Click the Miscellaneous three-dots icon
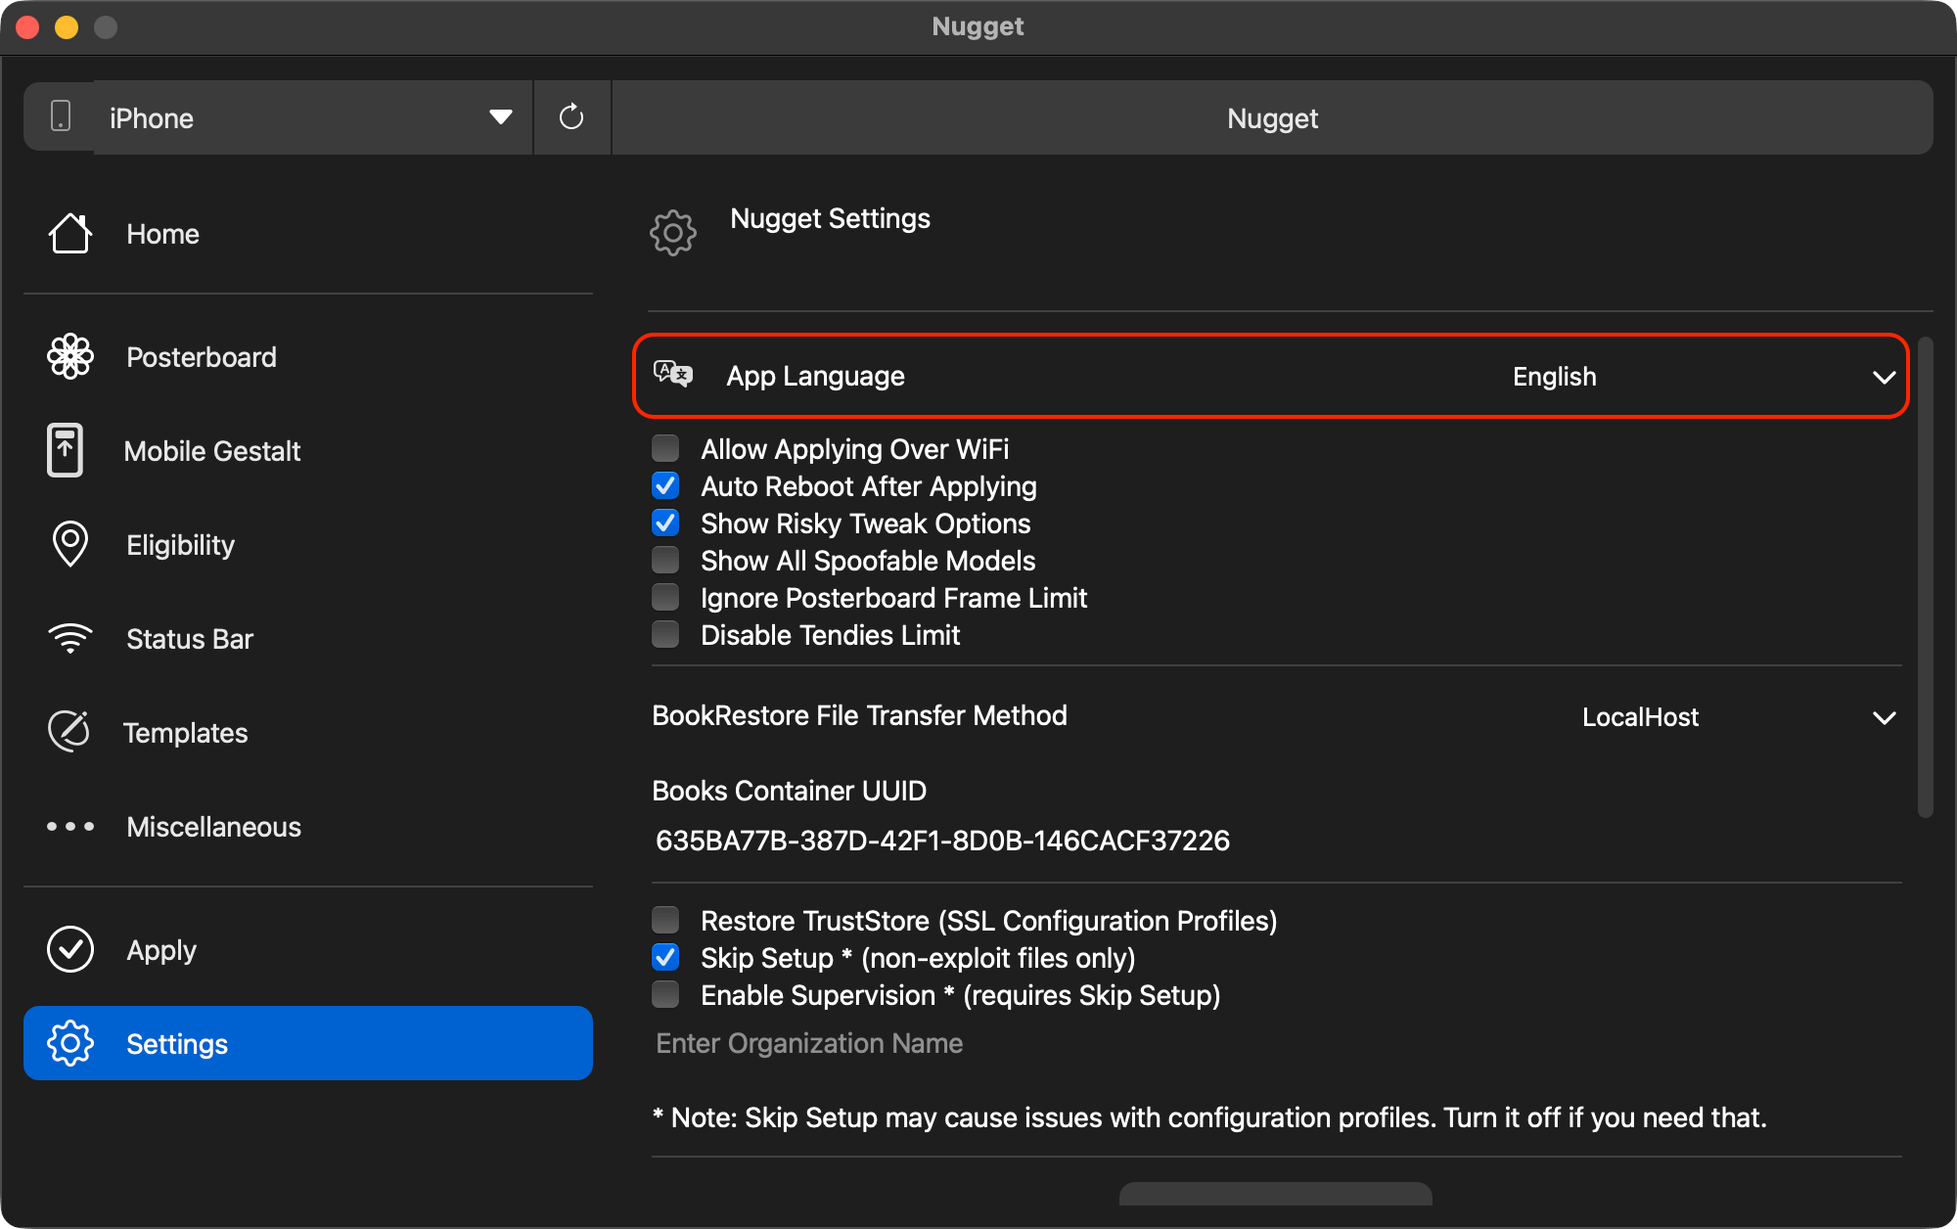The height and width of the screenshot is (1229, 1957). (x=70, y=826)
